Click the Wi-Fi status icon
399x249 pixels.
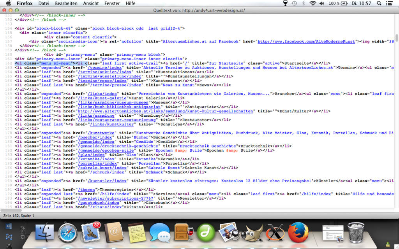pos(313,4)
